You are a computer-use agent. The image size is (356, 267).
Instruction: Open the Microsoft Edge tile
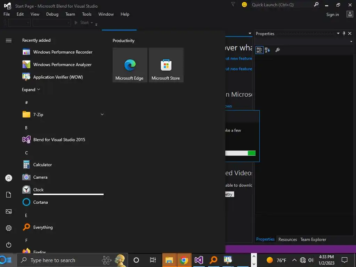click(130, 65)
